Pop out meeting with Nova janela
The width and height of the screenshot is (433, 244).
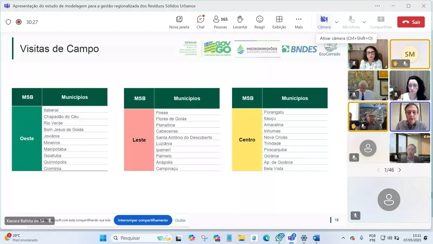tap(179, 22)
